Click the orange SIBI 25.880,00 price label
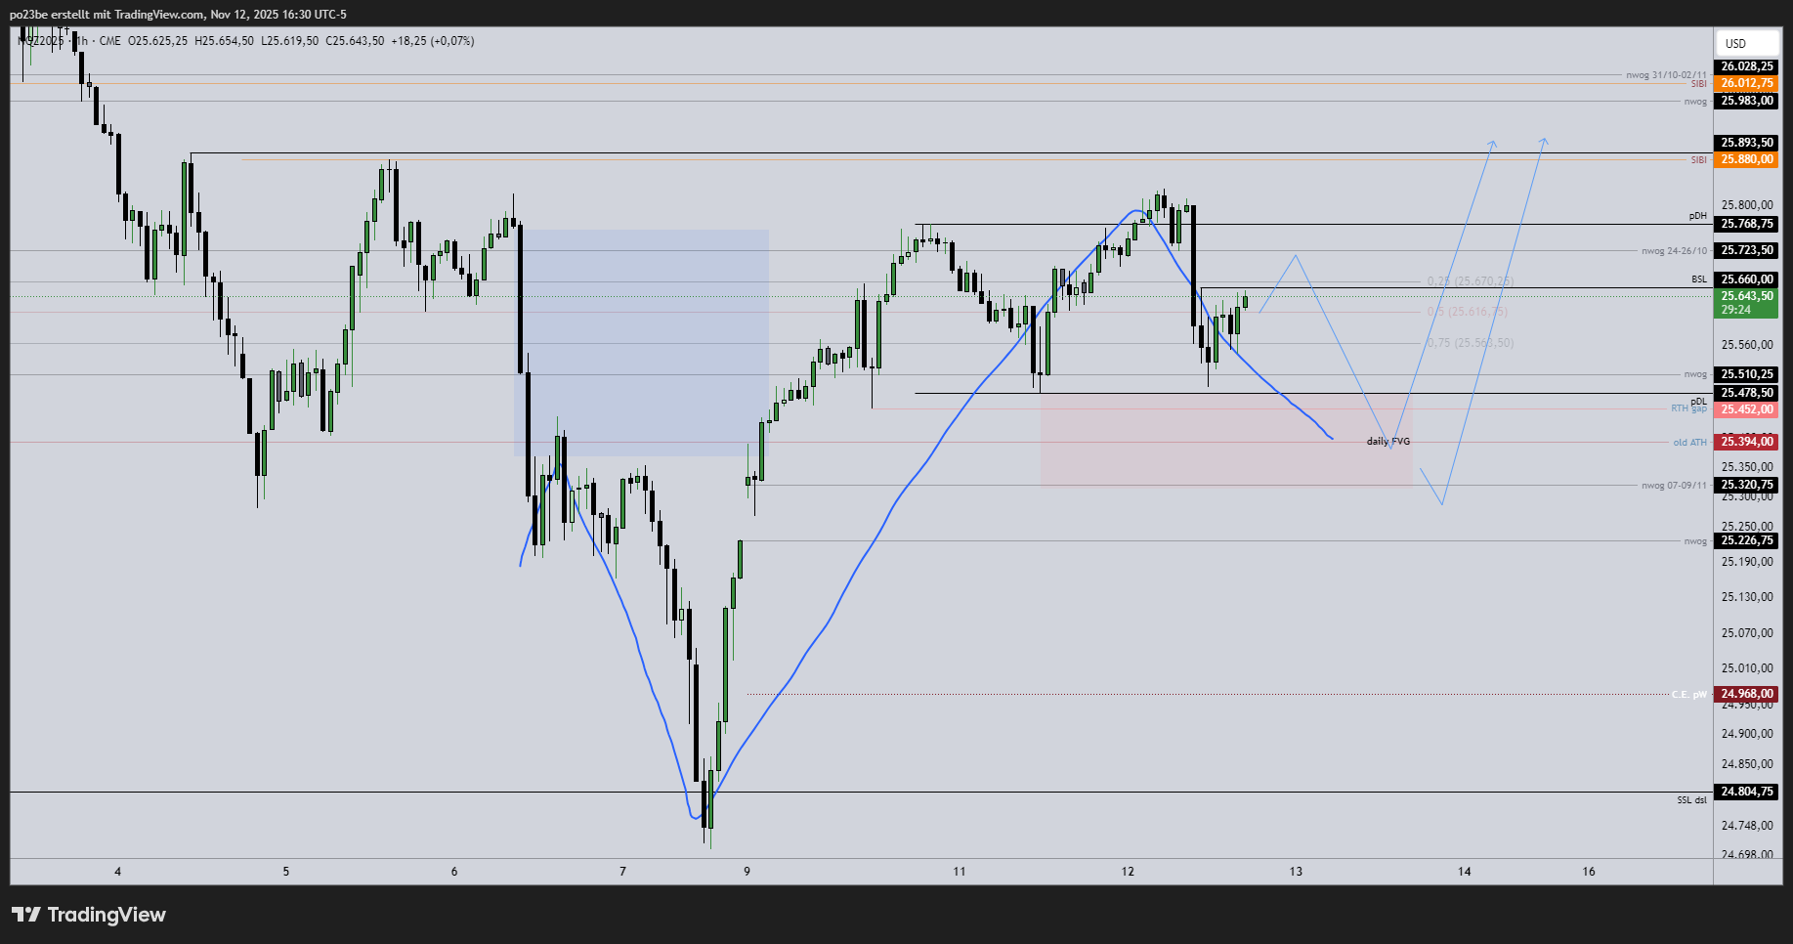The height and width of the screenshot is (944, 1793). point(1746,159)
